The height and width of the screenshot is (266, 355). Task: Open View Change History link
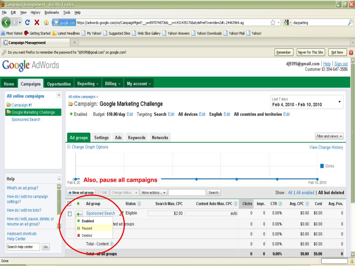pyautogui.click(x=326, y=147)
